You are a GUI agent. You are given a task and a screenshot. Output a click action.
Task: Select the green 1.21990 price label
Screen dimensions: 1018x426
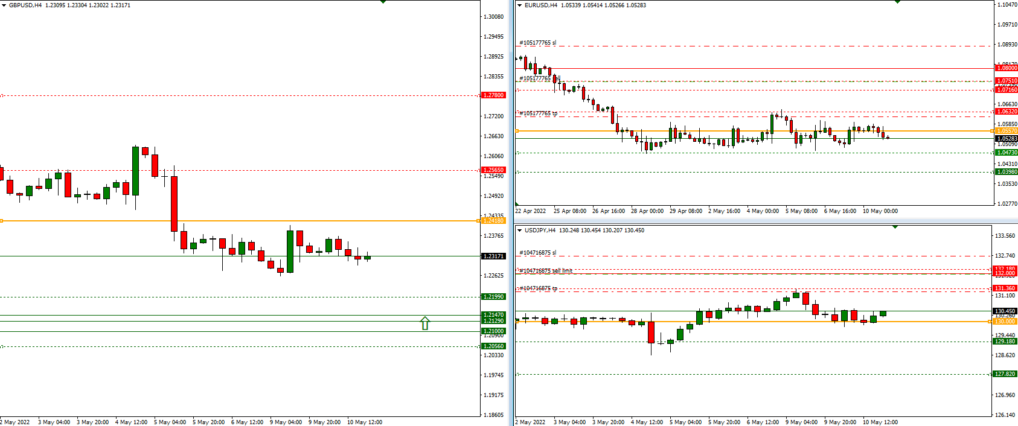tap(493, 297)
